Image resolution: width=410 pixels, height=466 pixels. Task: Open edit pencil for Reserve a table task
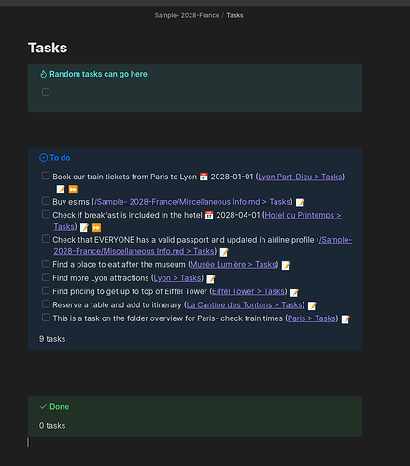pyautogui.click(x=312, y=305)
